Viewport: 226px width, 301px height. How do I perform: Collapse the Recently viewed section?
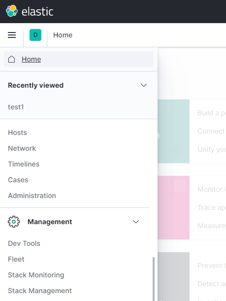click(x=144, y=85)
